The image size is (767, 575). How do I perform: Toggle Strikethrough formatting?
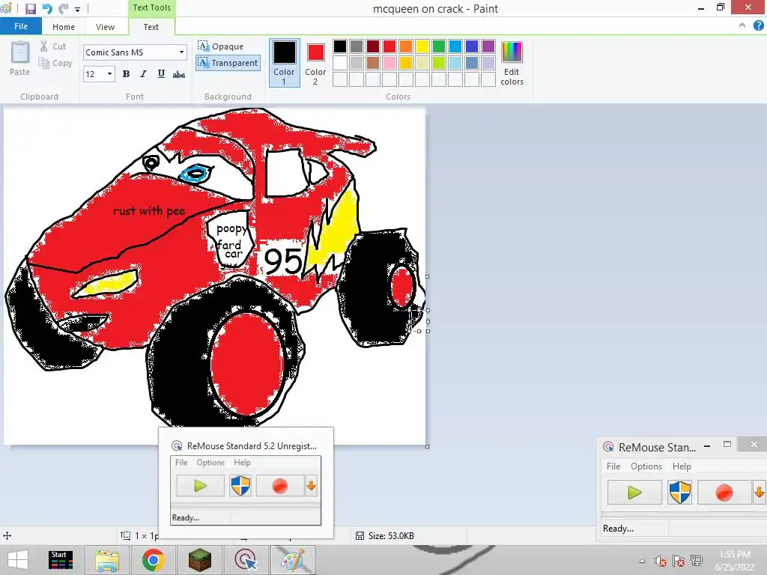pyautogui.click(x=178, y=74)
